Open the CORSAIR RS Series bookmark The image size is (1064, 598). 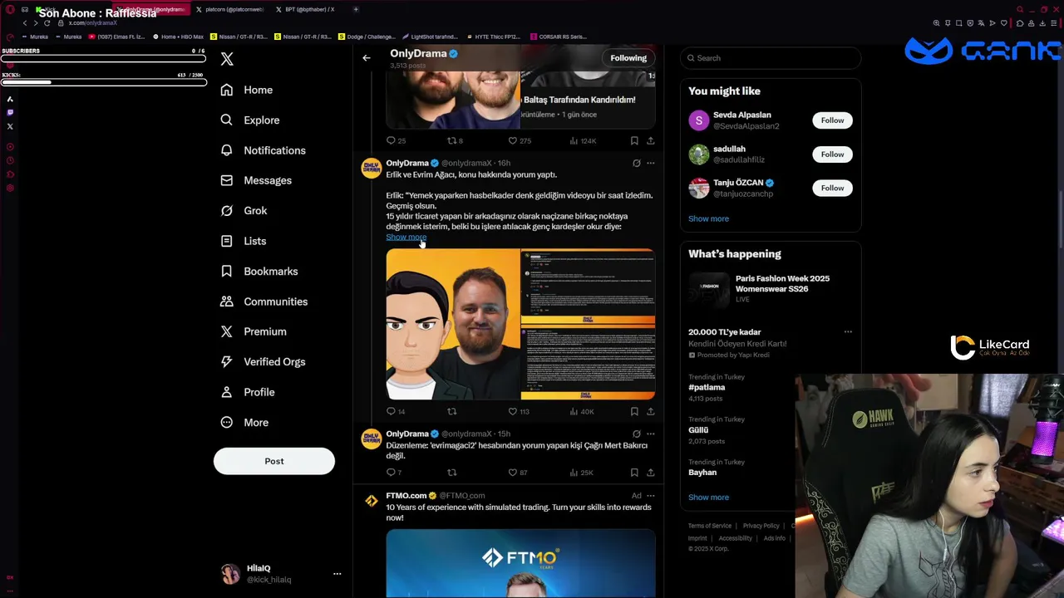pyautogui.click(x=558, y=37)
